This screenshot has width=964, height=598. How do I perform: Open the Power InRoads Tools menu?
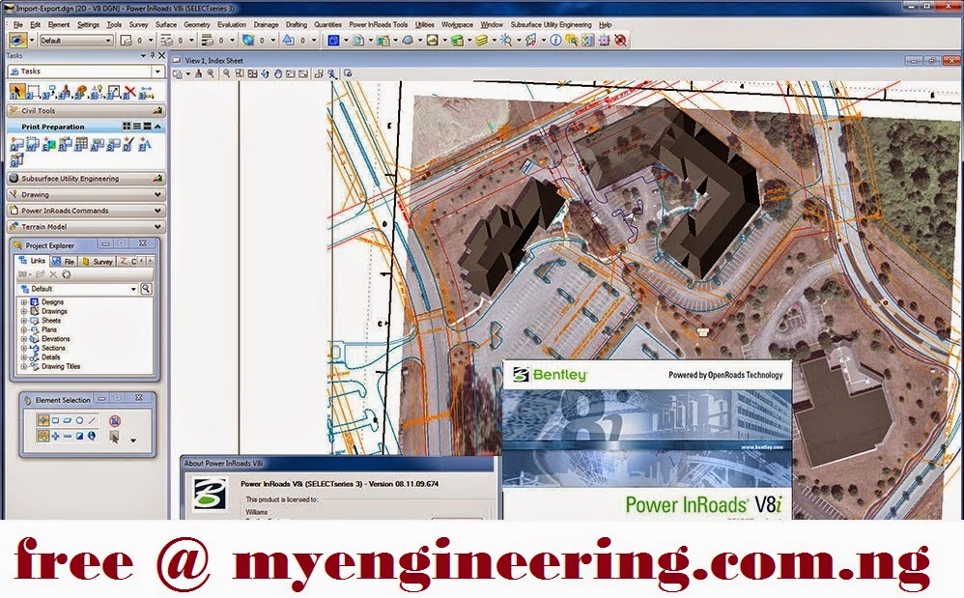tap(378, 24)
